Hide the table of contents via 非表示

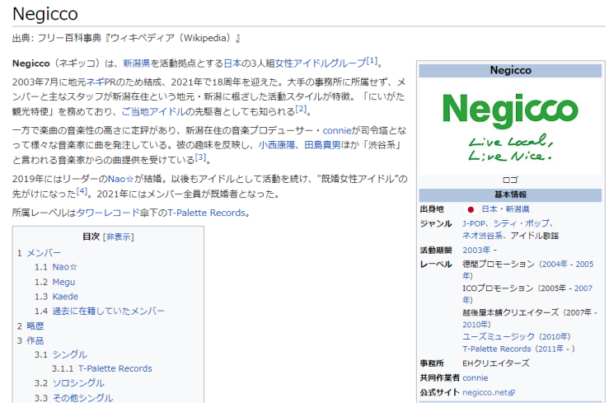tap(119, 237)
